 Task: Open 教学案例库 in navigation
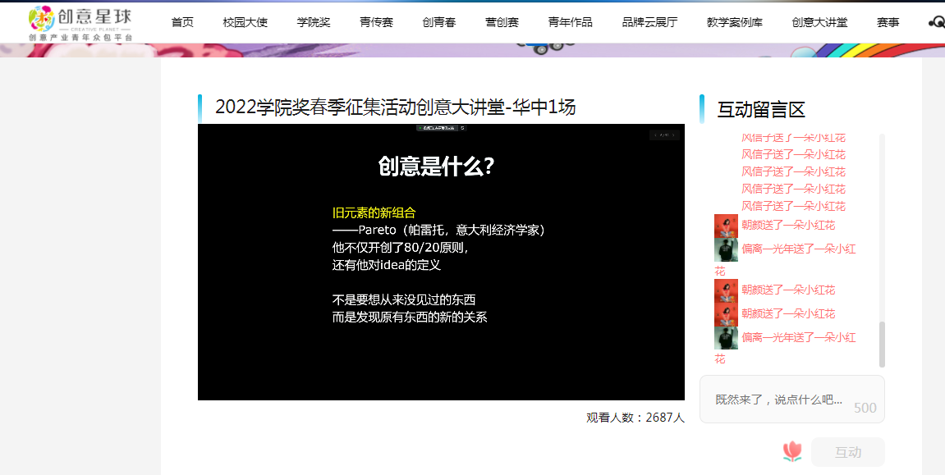click(735, 22)
